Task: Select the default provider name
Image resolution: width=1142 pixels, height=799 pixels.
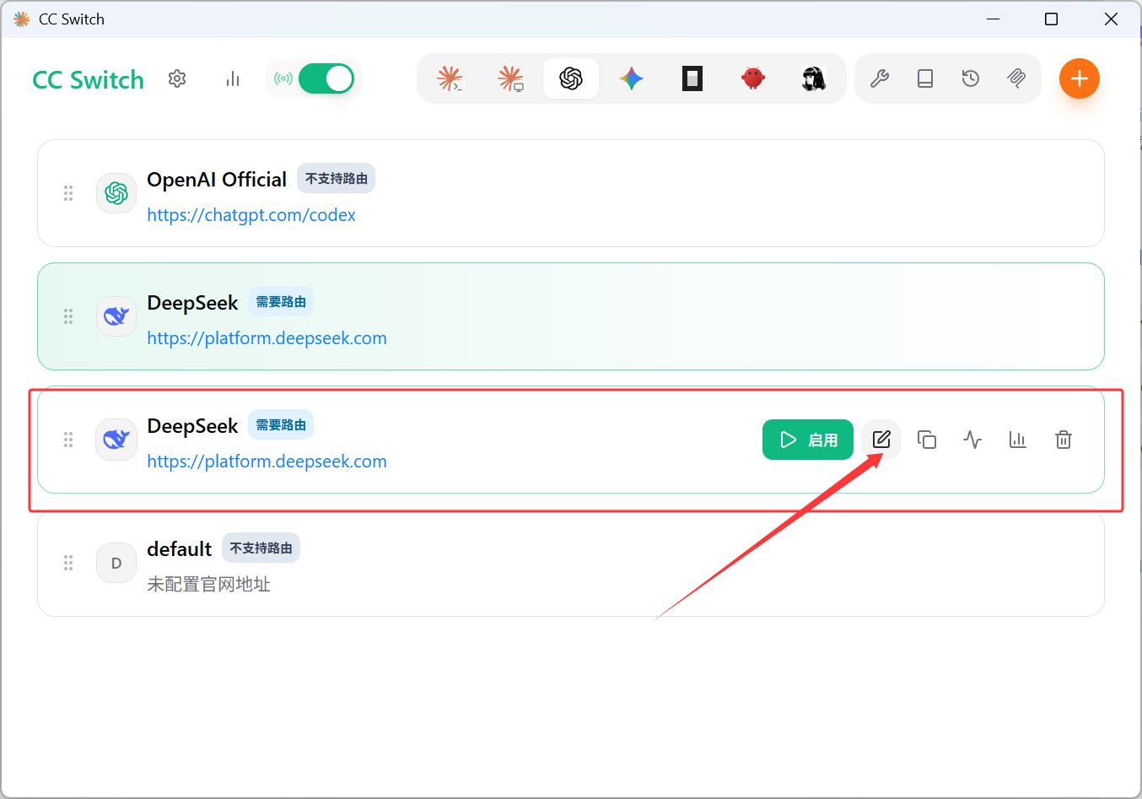Action: [x=179, y=549]
